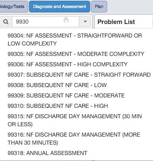Open the search box dropdown arrow

(x=85, y=22)
